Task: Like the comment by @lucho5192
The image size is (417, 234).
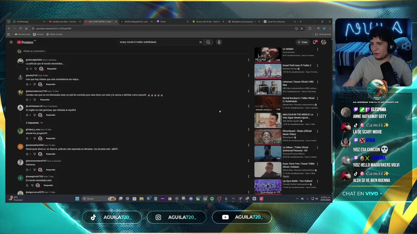Action: pyautogui.click(x=27, y=84)
